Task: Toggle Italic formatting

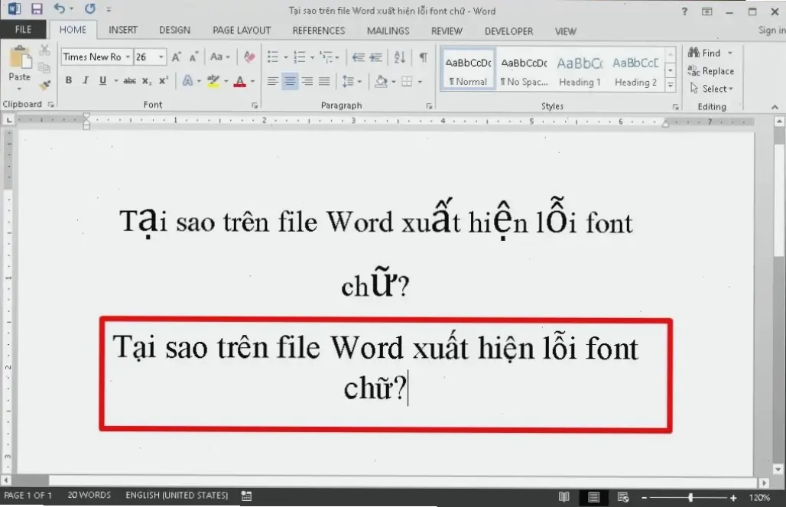Action: coord(86,80)
